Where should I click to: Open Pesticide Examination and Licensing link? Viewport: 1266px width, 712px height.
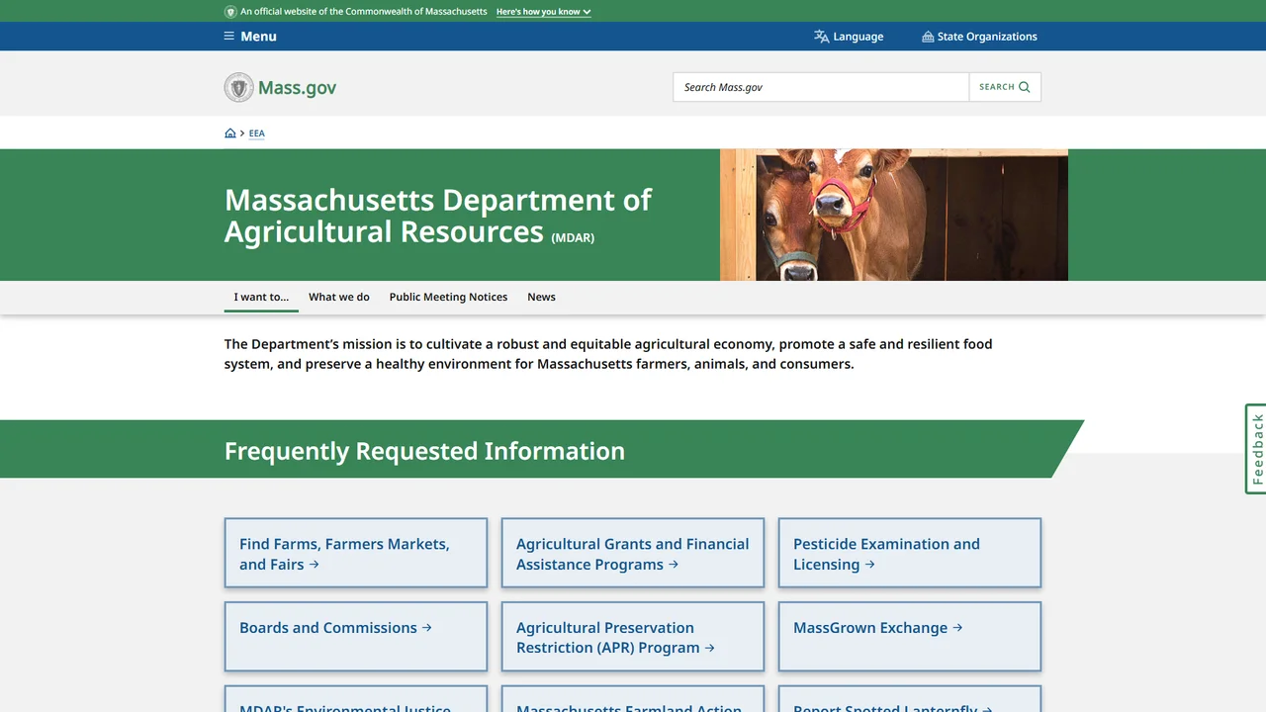coord(910,553)
